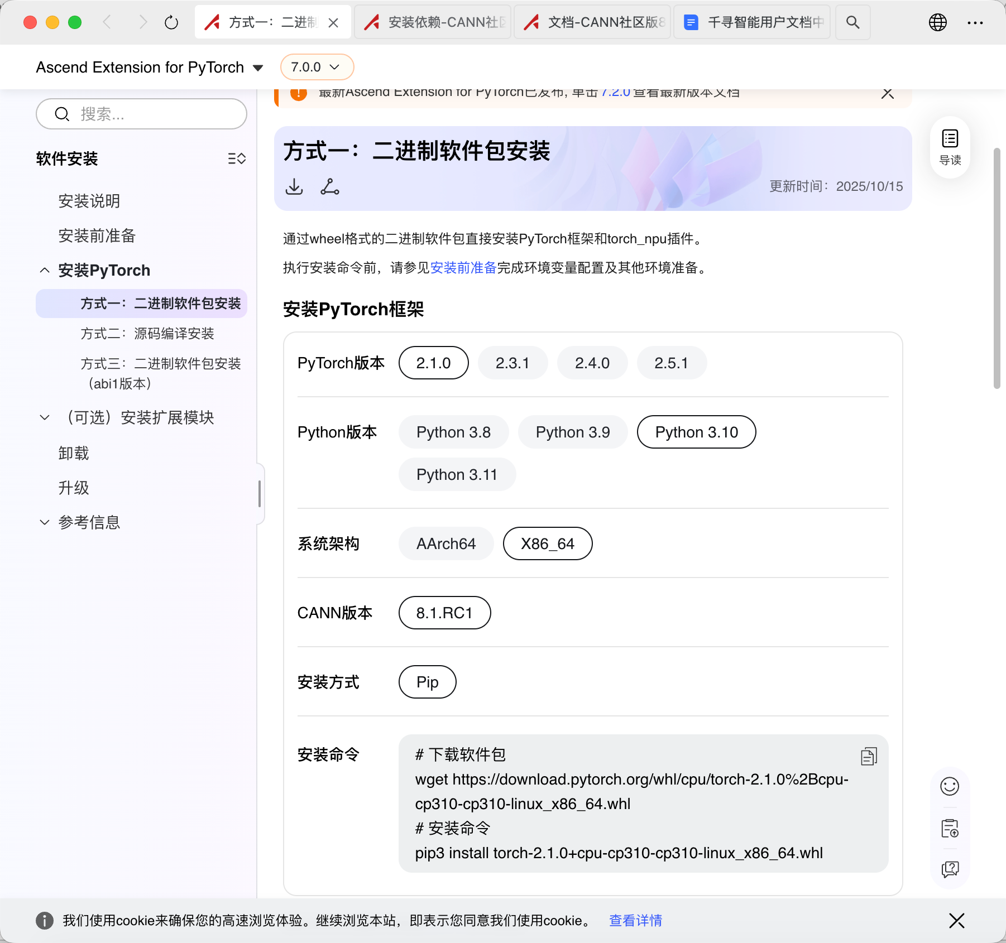1006x943 pixels.
Task: Open 安装说明 in sidebar
Action: 89,201
